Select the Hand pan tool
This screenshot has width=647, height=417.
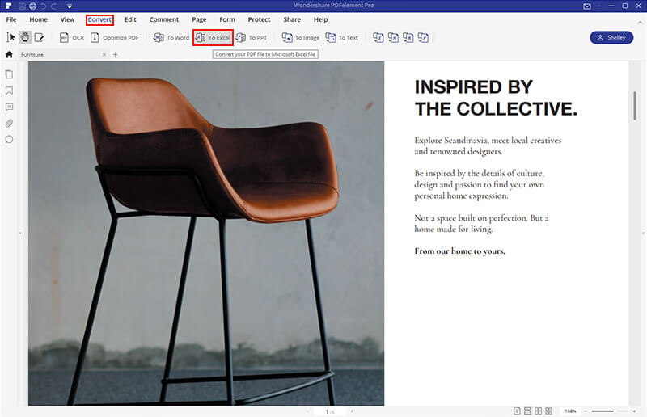(x=24, y=37)
